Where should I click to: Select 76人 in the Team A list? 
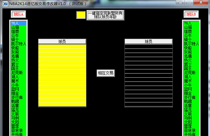[19, 23]
